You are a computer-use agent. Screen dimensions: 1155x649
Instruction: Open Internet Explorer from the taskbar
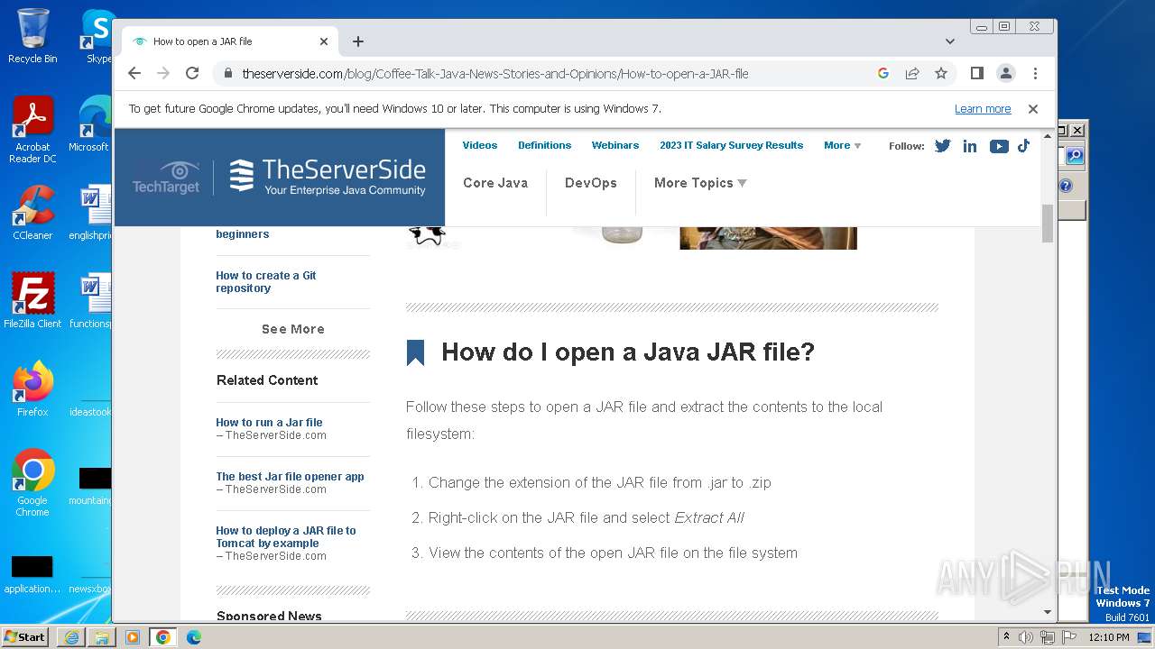point(71,637)
